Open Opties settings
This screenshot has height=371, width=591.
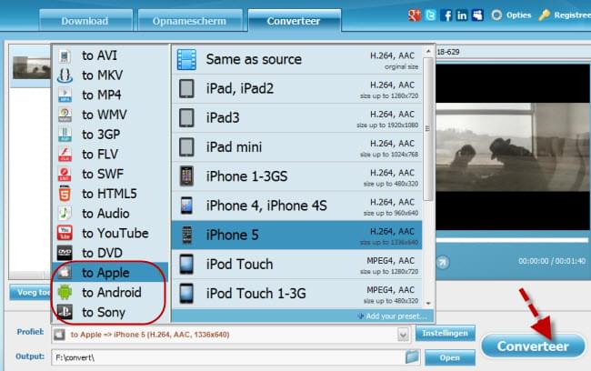tap(511, 15)
